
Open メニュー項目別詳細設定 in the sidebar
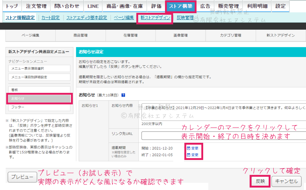39,77
